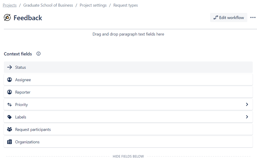Open the Request types breadcrumb page
The width and height of the screenshot is (257, 161).
coord(126,5)
